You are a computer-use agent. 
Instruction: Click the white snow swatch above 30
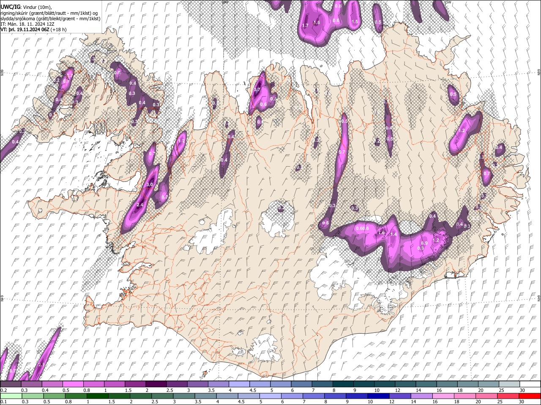[x=530, y=384]
